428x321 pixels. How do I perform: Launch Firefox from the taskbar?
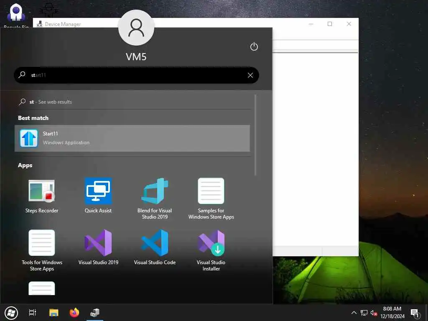[x=74, y=313]
